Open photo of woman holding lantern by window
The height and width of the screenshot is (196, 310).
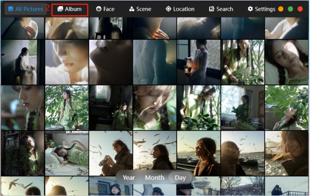click(199, 62)
